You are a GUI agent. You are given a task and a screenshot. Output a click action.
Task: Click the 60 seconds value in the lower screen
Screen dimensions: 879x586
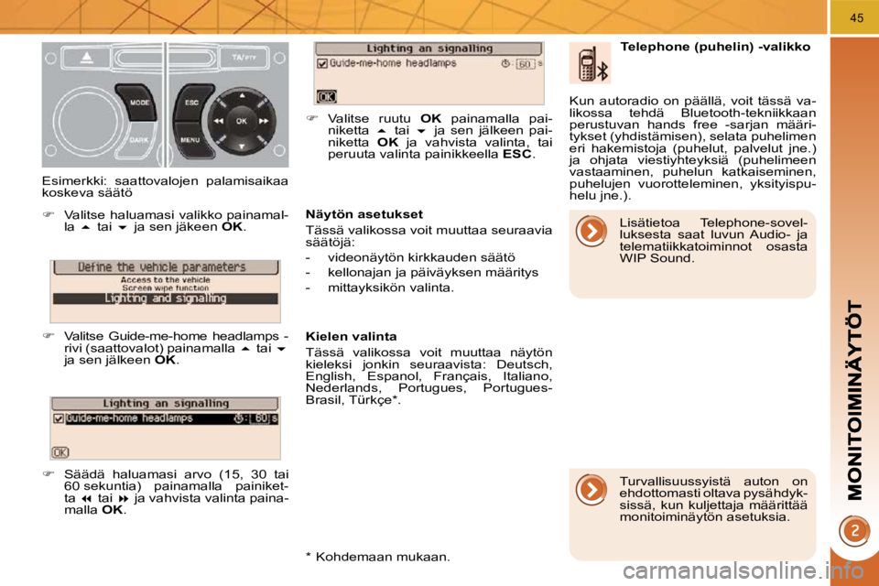pos(261,418)
